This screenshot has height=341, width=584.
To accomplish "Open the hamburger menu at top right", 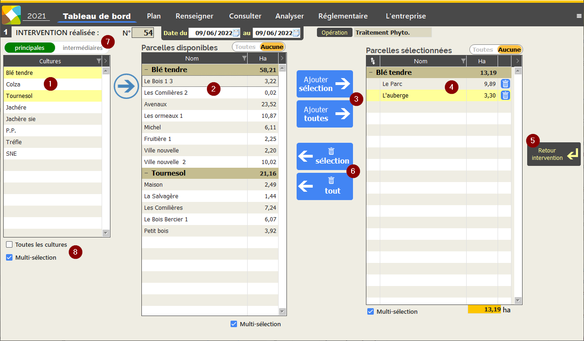I will pos(579,16).
